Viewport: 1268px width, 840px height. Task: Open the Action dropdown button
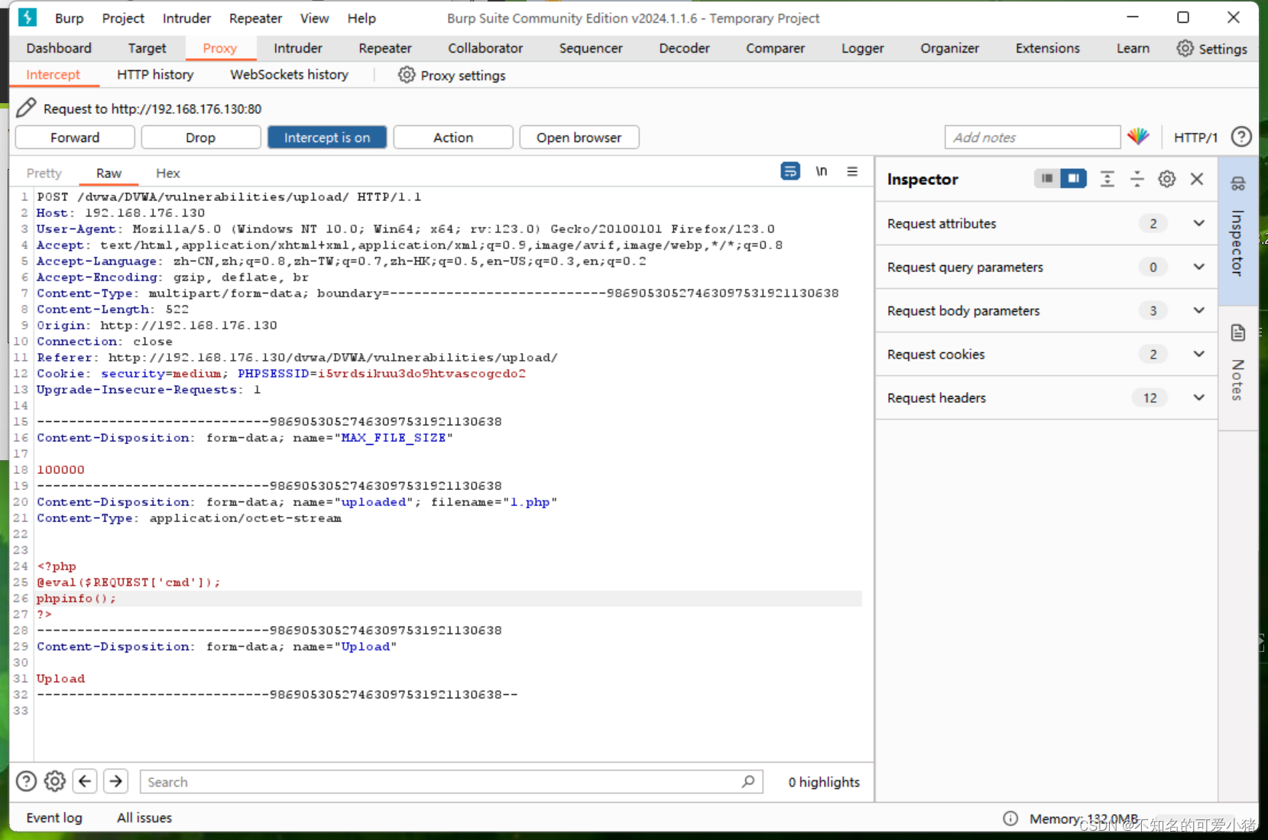click(x=453, y=138)
